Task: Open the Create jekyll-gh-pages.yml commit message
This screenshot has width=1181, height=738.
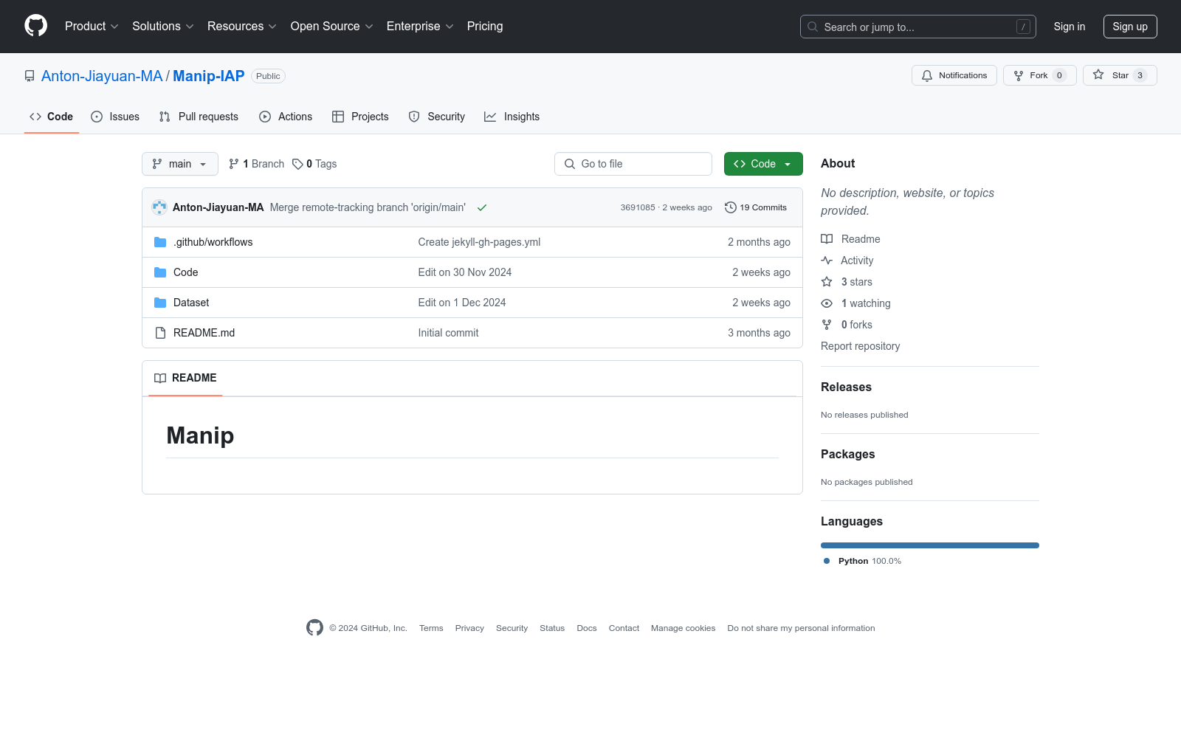Action: coord(479,242)
